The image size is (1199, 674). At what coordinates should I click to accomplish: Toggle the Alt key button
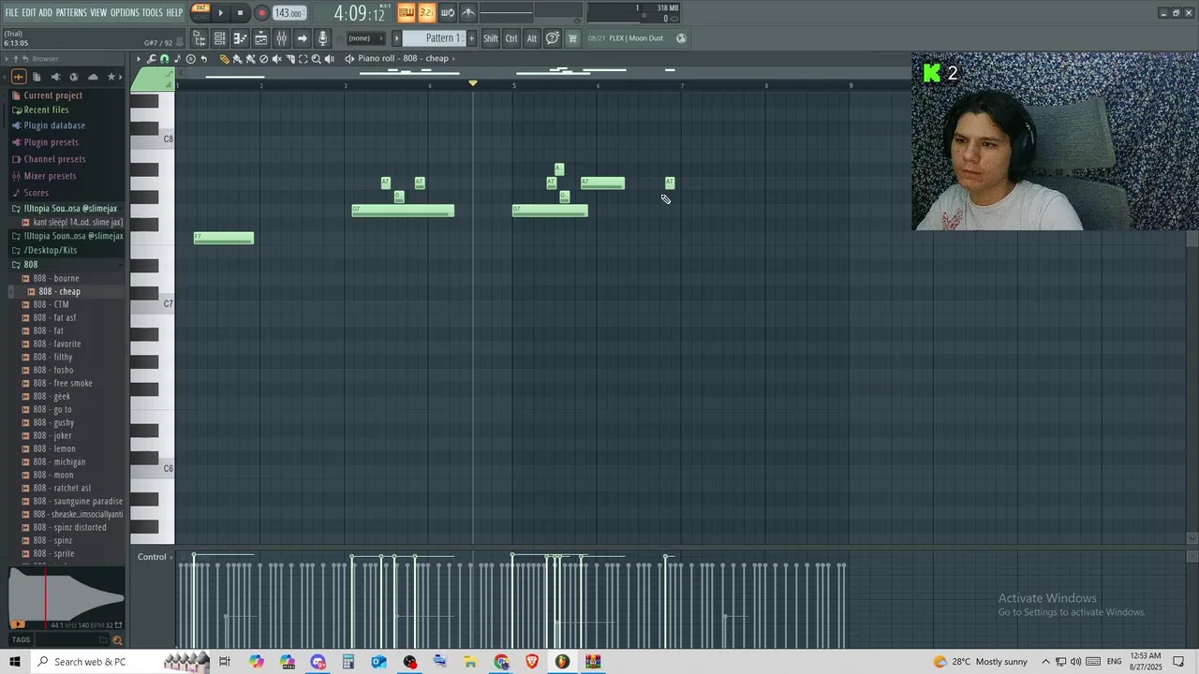[x=532, y=38]
